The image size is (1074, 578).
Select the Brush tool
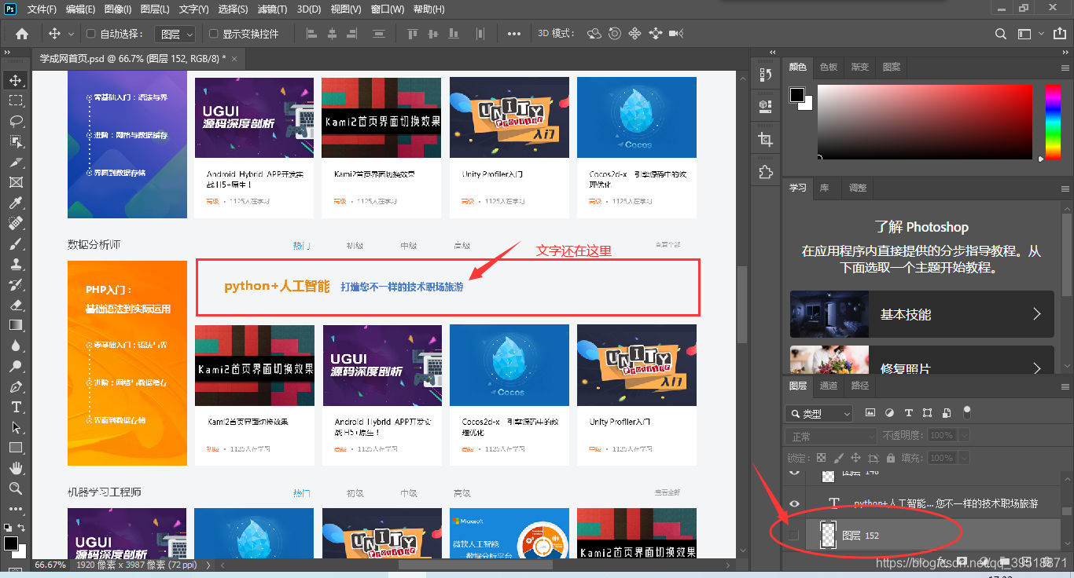(15, 243)
